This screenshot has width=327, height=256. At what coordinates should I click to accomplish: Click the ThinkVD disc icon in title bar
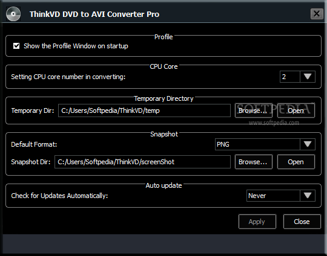[13, 14]
